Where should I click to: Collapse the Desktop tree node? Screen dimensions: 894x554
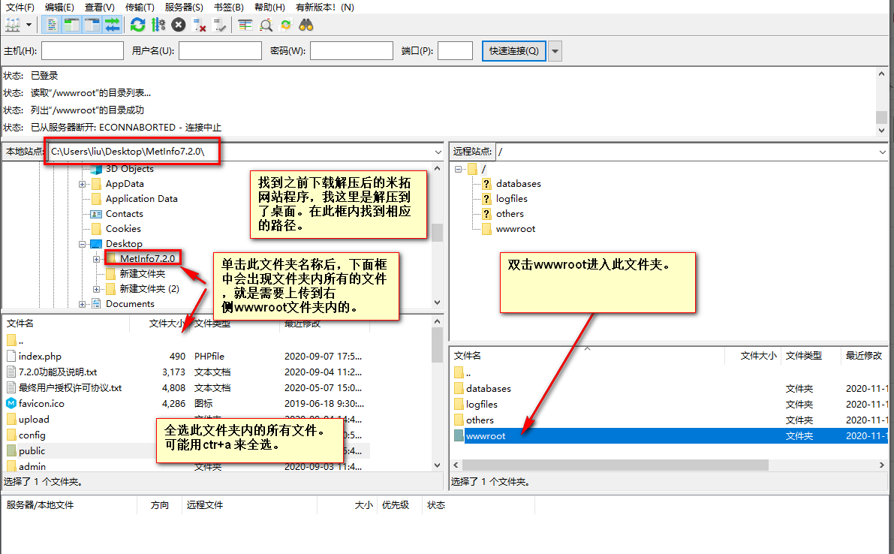pyautogui.click(x=82, y=244)
